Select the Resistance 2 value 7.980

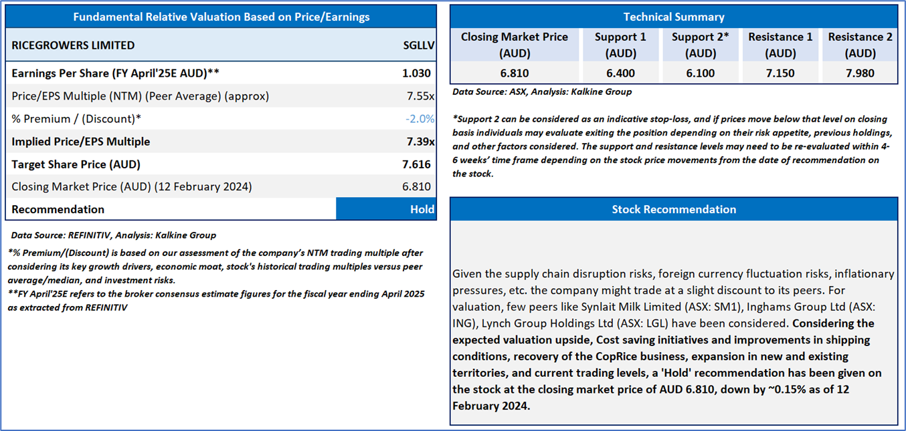pyautogui.click(x=860, y=74)
